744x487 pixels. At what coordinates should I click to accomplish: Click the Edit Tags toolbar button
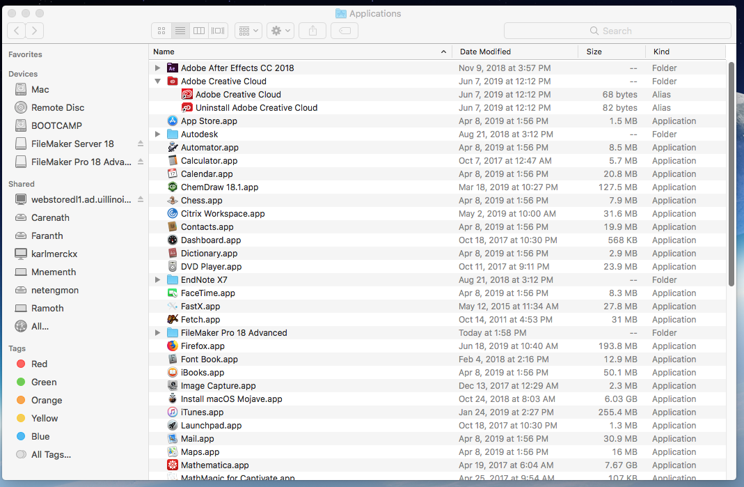345,31
